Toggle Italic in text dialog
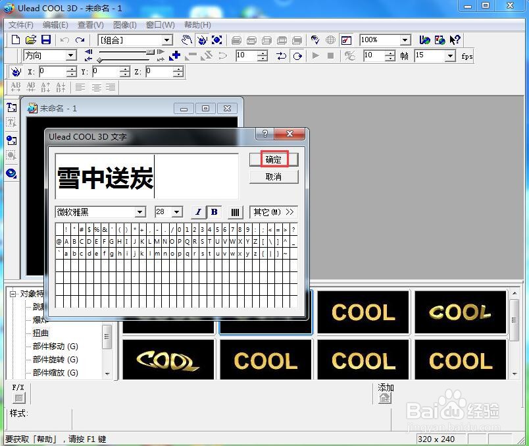 coord(199,212)
